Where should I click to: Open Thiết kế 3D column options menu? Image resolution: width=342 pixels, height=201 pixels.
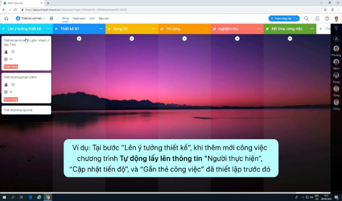(101, 28)
